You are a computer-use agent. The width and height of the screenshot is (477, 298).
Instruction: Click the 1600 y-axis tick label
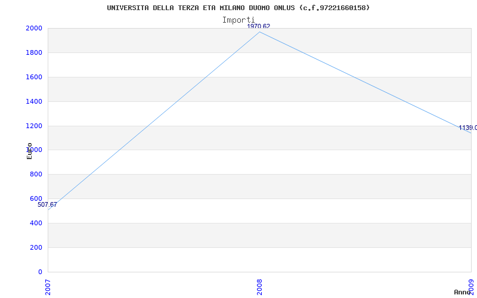[35, 77]
